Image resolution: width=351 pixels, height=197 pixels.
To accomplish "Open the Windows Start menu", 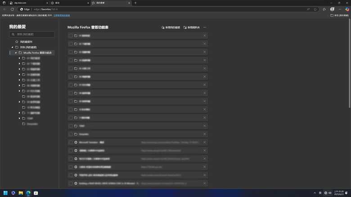I will [5, 193].
